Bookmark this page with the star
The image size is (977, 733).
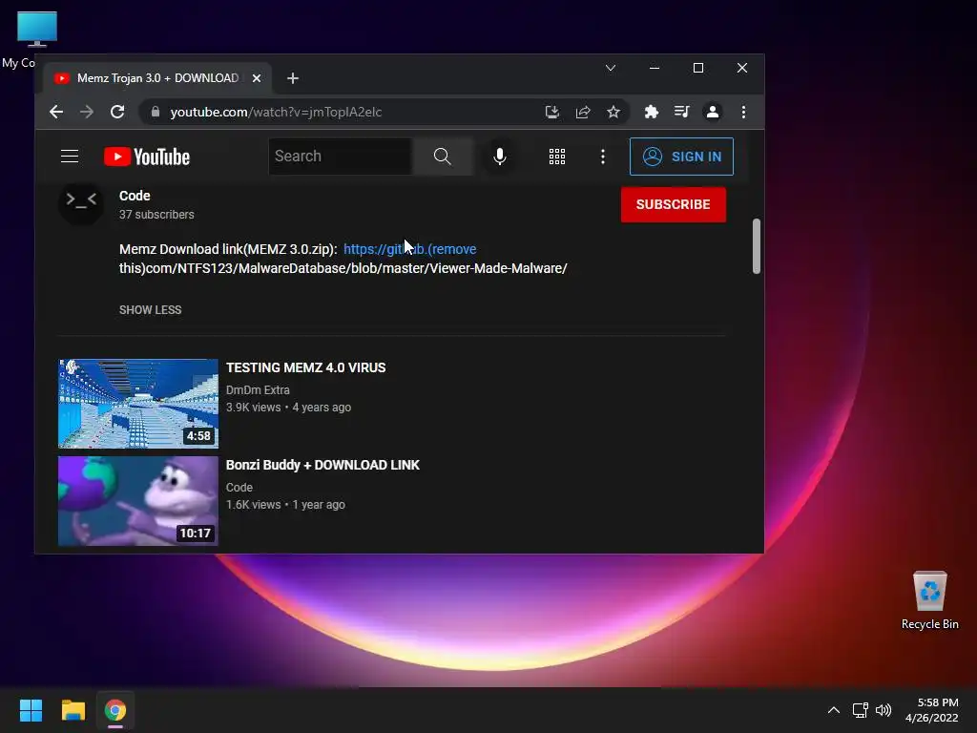pos(613,113)
